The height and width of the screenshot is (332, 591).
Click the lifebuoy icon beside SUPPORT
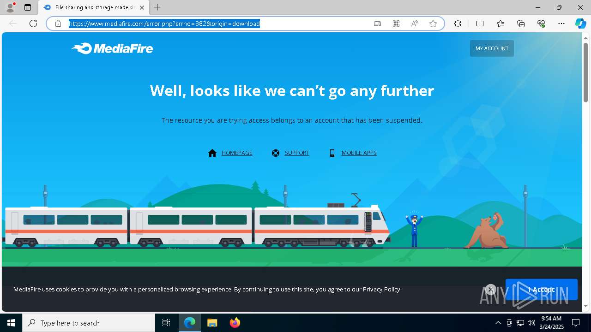[276, 153]
